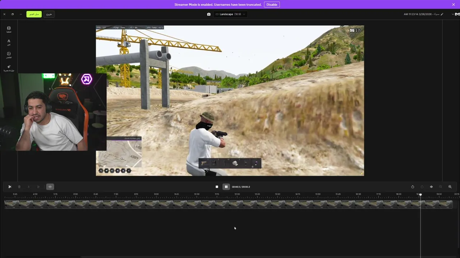Click the 12:00 mark on timeline ruler

pyautogui.click(x=237, y=194)
